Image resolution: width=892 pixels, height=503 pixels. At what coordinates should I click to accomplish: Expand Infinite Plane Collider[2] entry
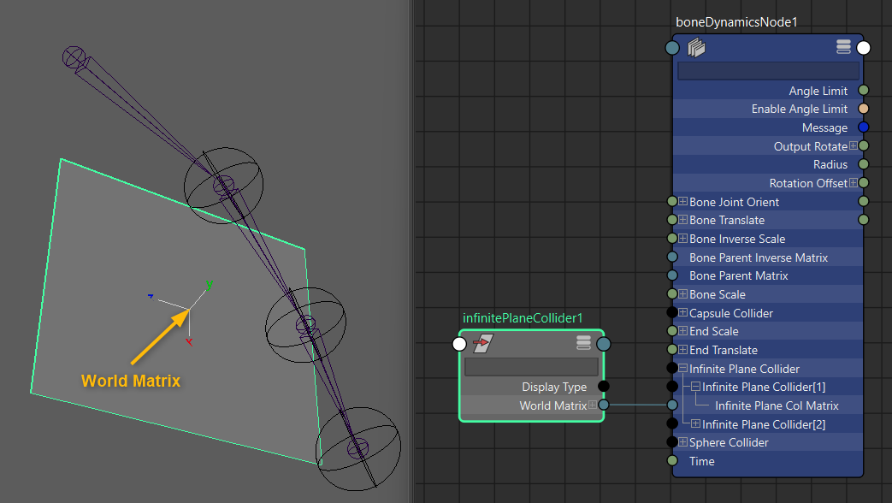[x=695, y=424]
